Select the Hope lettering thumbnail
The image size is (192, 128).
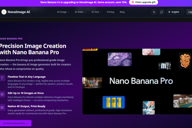tap(185, 61)
